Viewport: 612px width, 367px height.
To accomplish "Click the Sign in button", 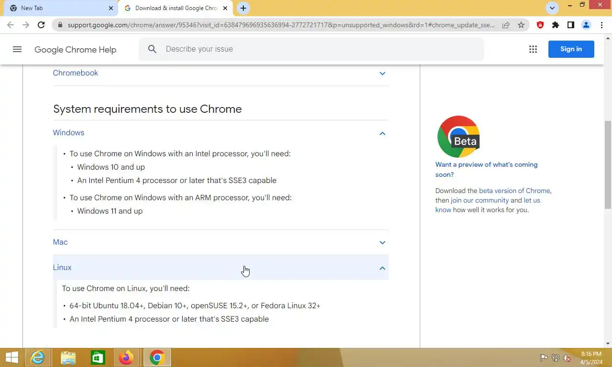I will point(571,49).
